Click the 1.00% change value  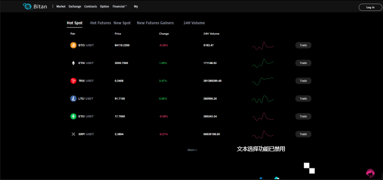(163, 63)
